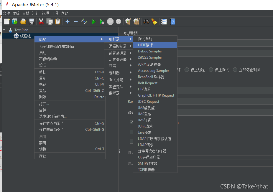Expand the 断言 submenu
Screen dimensions: 273x192
pos(119,66)
